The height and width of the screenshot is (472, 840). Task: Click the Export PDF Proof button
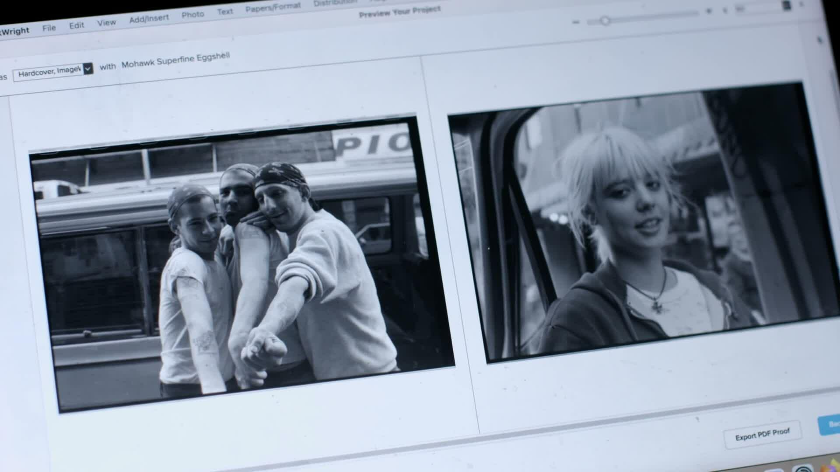click(x=763, y=434)
